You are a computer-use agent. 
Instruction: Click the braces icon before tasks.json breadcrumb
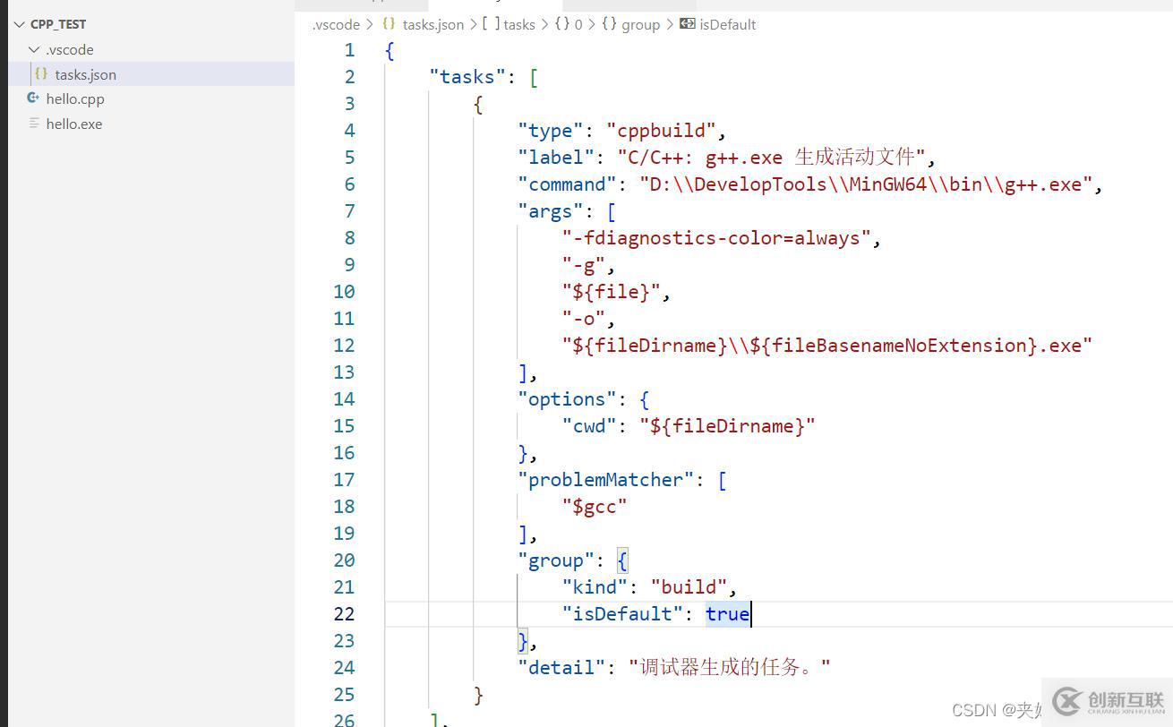pos(390,24)
